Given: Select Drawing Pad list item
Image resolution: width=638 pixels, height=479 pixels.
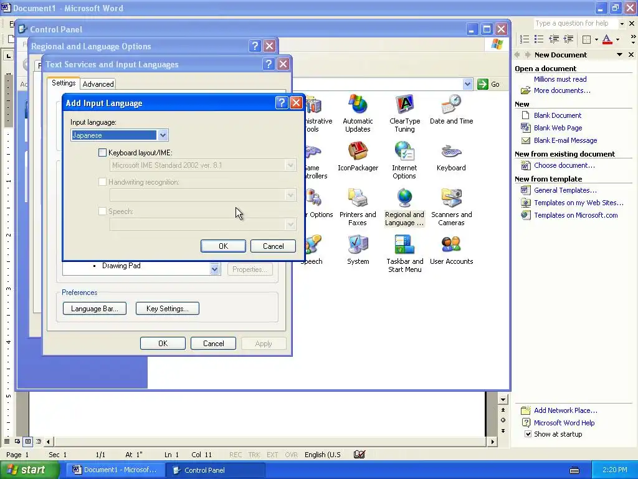Looking at the screenshot, I should [121, 266].
